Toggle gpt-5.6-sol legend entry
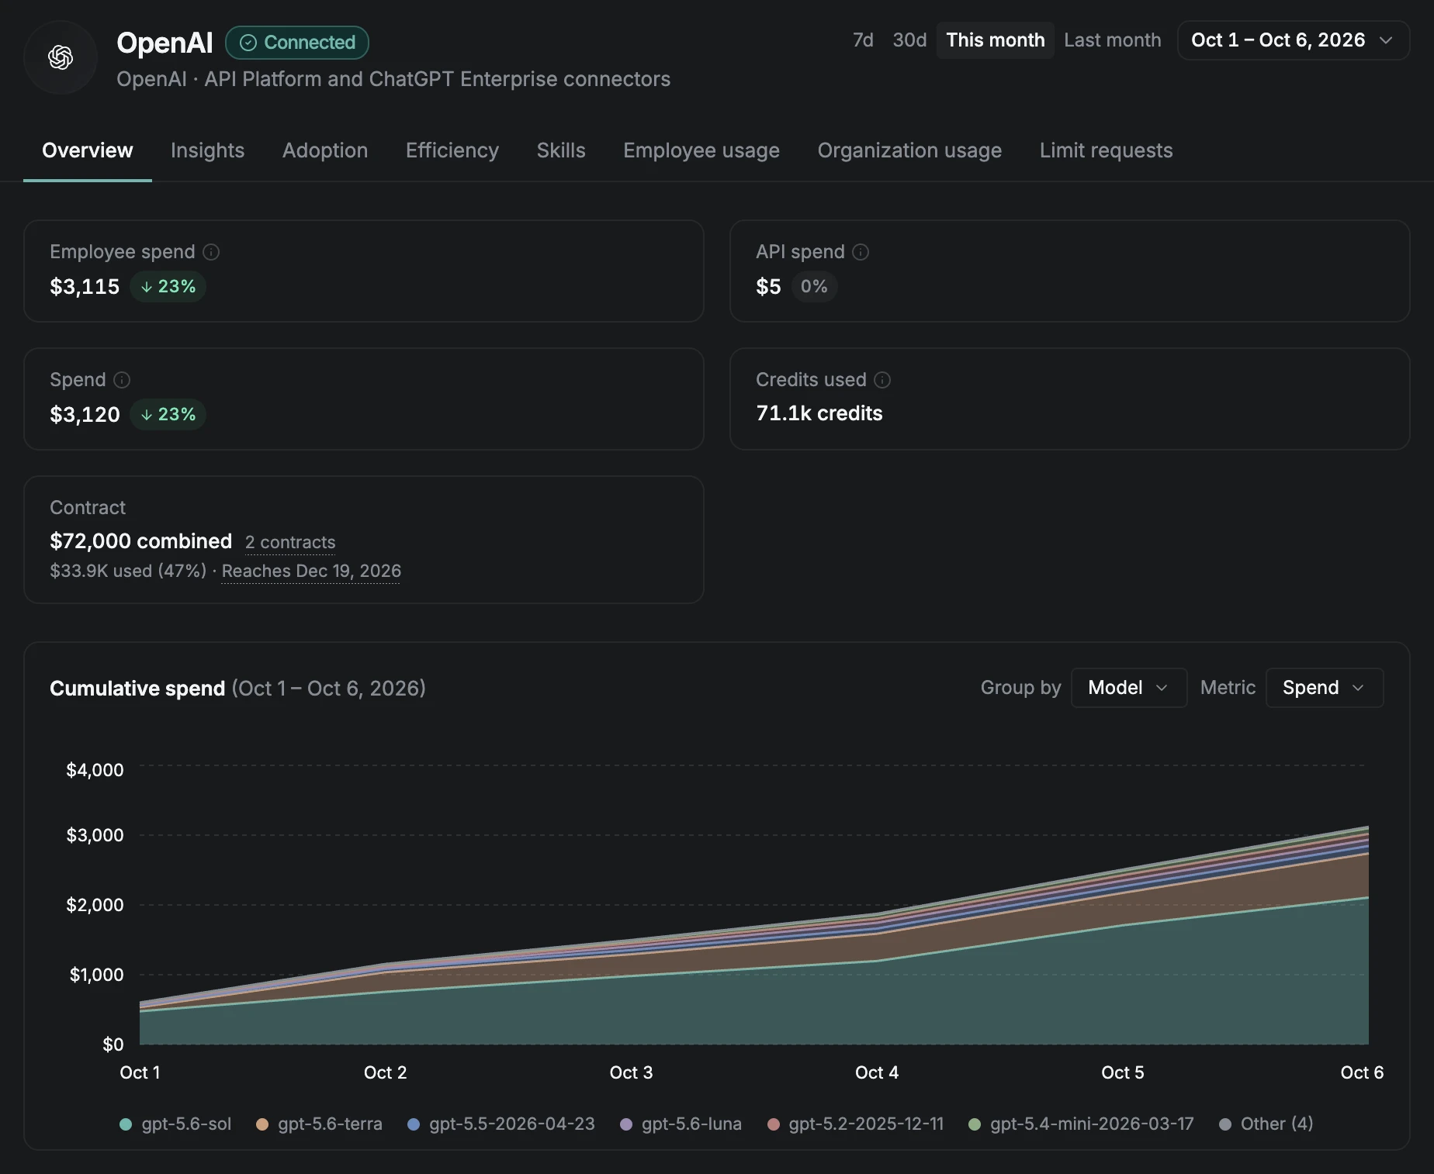The height and width of the screenshot is (1174, 1434). 176,1124
